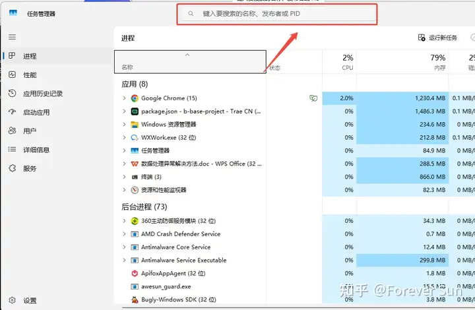Click the AMD Crash Defender Service icon
Viewport: 475px width, 310px height.
(x=135, y=234)
